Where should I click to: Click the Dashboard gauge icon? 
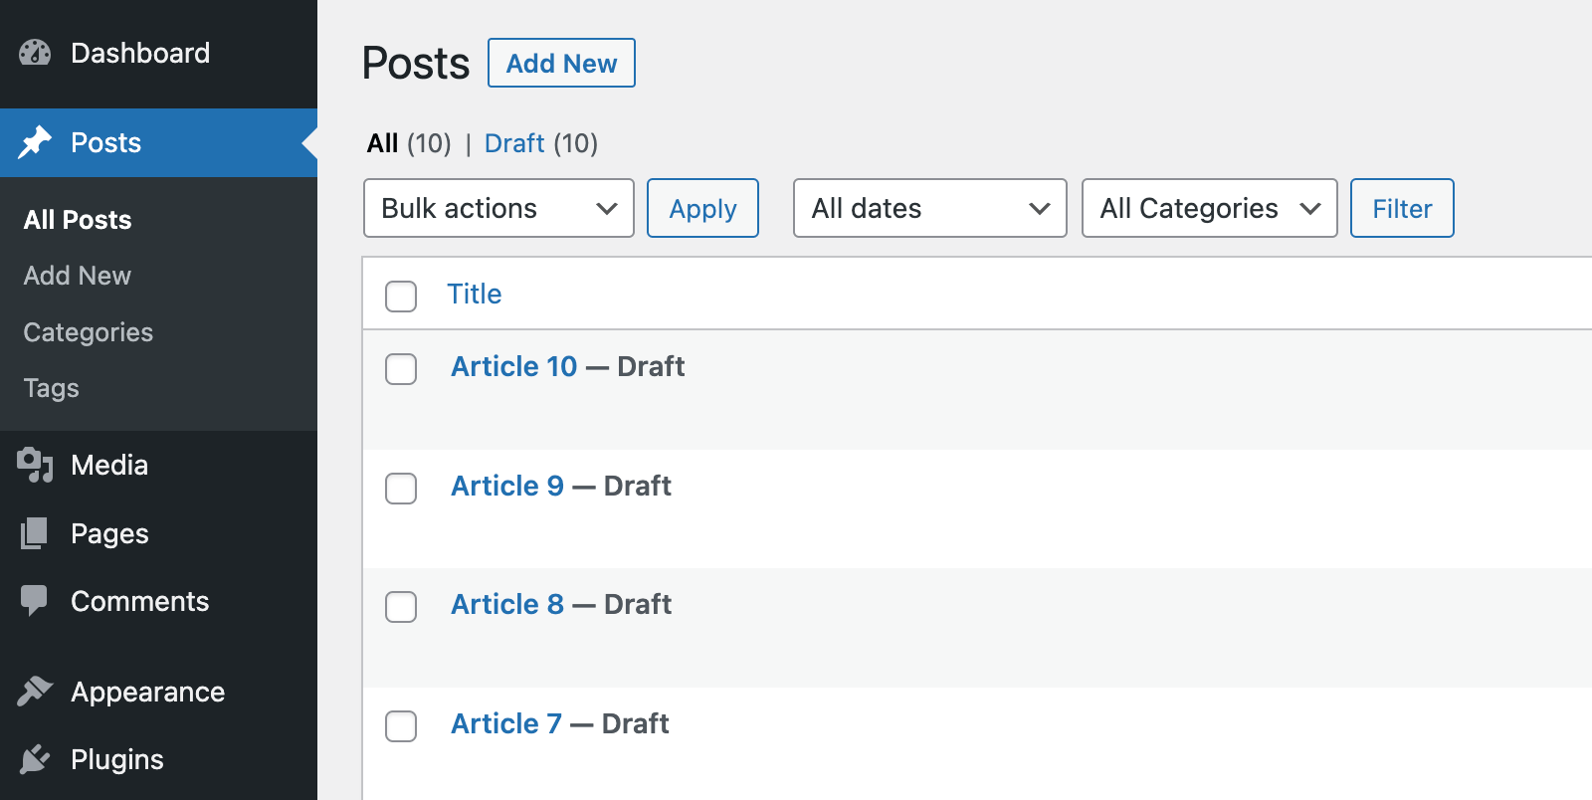[35, 53]
